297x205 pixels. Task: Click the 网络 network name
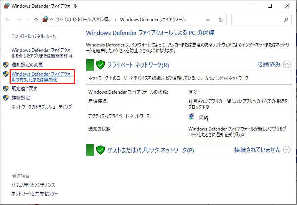[x=204, y=118]
